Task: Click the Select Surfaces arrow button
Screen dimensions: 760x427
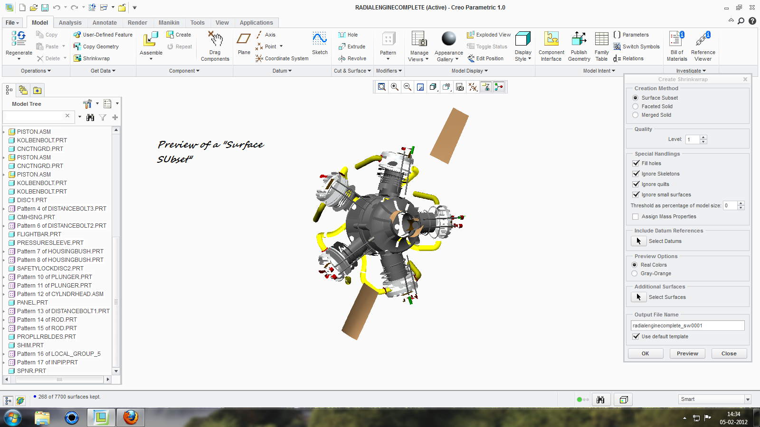Action: 639,297
